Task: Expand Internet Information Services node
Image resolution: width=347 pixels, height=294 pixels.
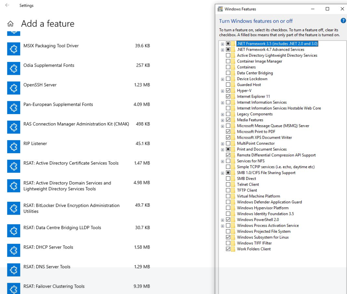Action: point(222,103)
